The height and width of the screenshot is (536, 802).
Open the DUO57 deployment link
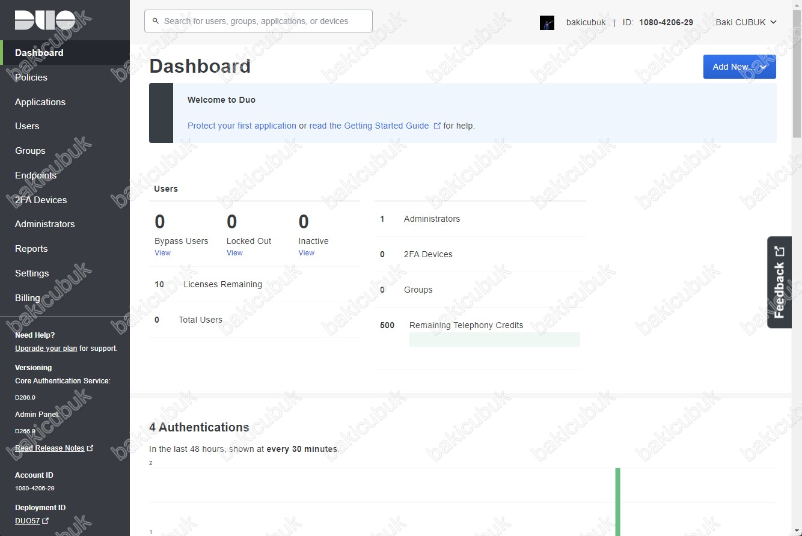coord(27,521)
